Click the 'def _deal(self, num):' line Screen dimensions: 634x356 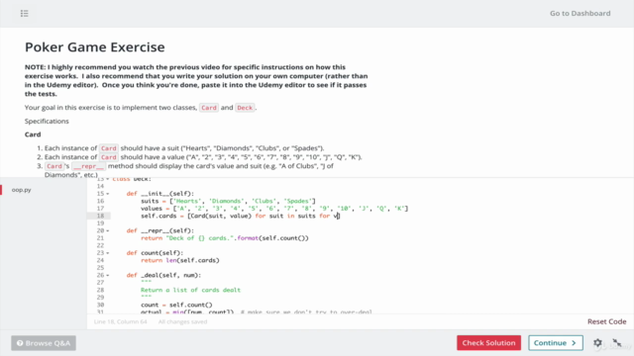[163, 275]
